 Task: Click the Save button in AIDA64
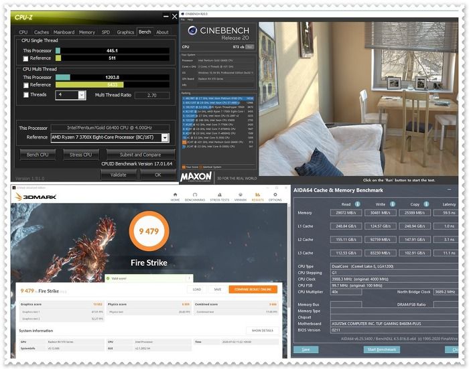[306, 350]
